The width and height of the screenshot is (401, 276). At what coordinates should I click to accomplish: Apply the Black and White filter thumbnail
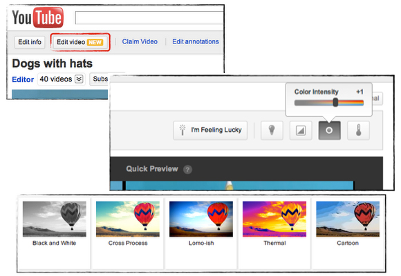[54, 219]
